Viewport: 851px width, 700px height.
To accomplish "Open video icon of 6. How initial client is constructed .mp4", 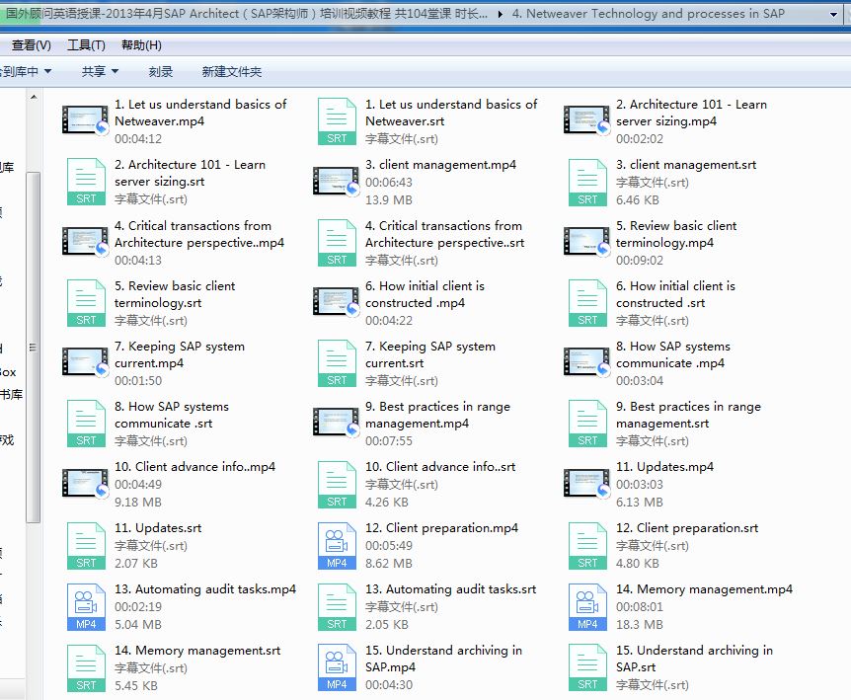I will coord(336,302).
